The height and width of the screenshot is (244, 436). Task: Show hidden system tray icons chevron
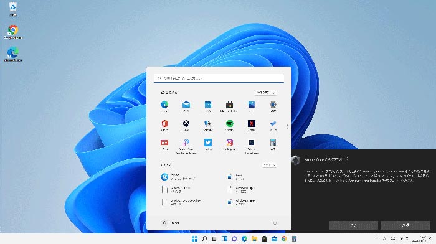click(x=377, y=239)
